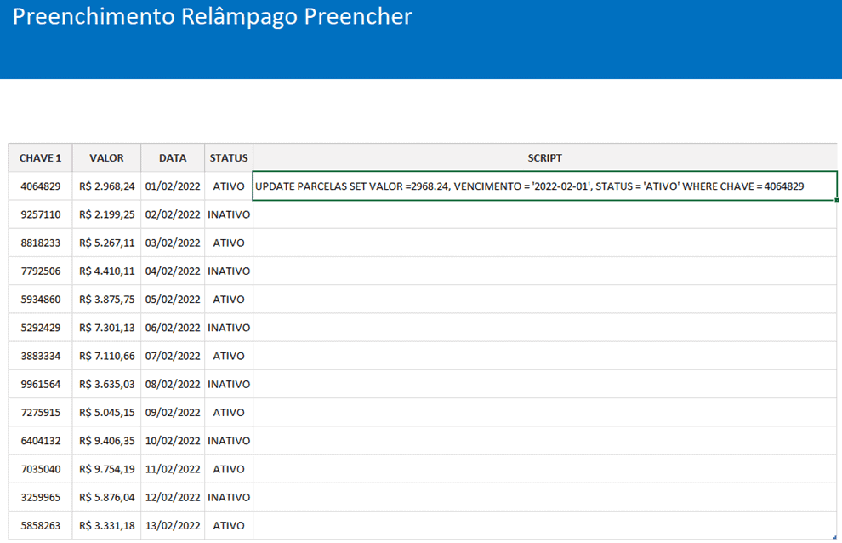
Task: Click the status cell in row 5858263
Action: click(229, 526)
